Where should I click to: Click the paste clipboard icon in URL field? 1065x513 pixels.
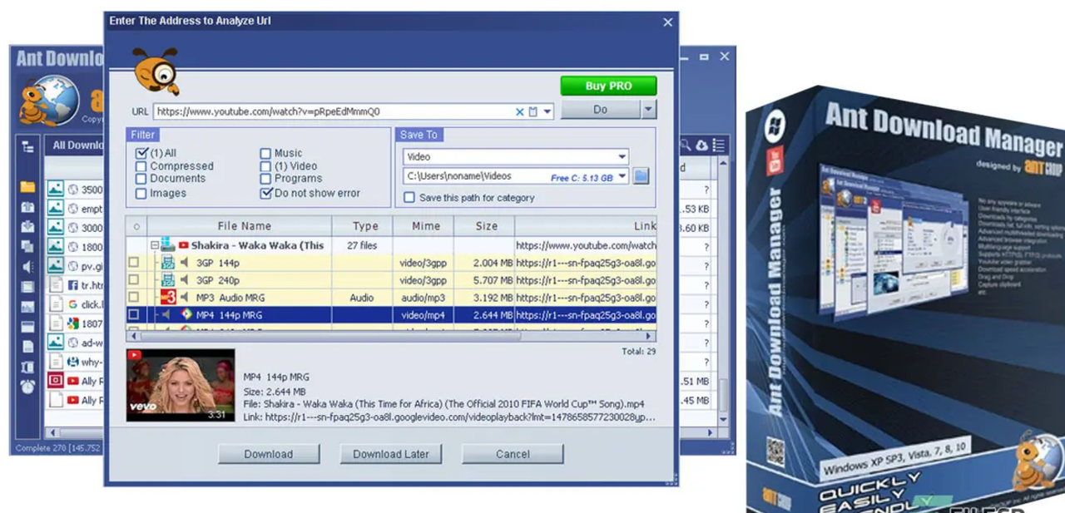(x=533, y=111)
